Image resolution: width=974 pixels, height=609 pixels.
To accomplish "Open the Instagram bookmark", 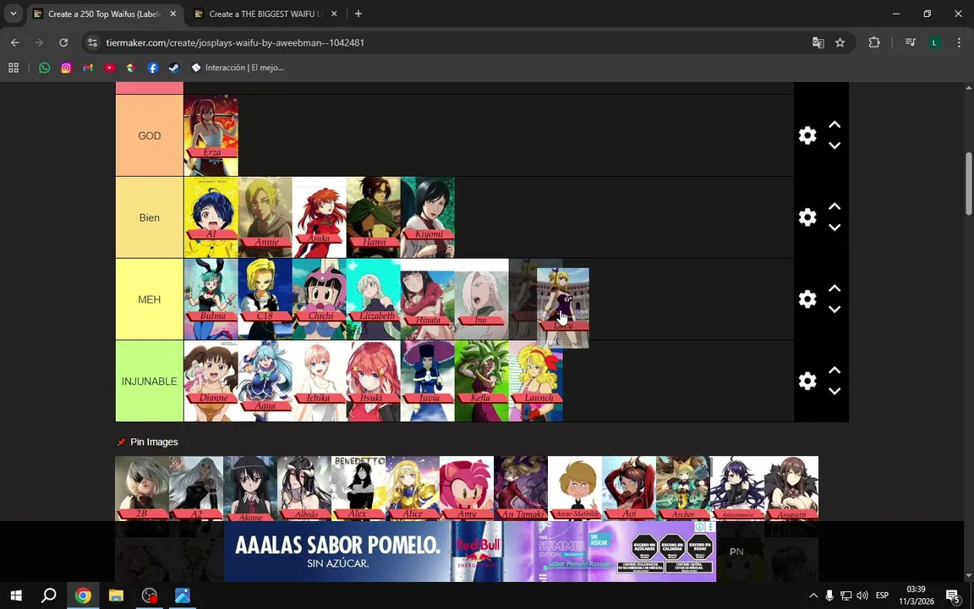I will (x=66, y=68).
